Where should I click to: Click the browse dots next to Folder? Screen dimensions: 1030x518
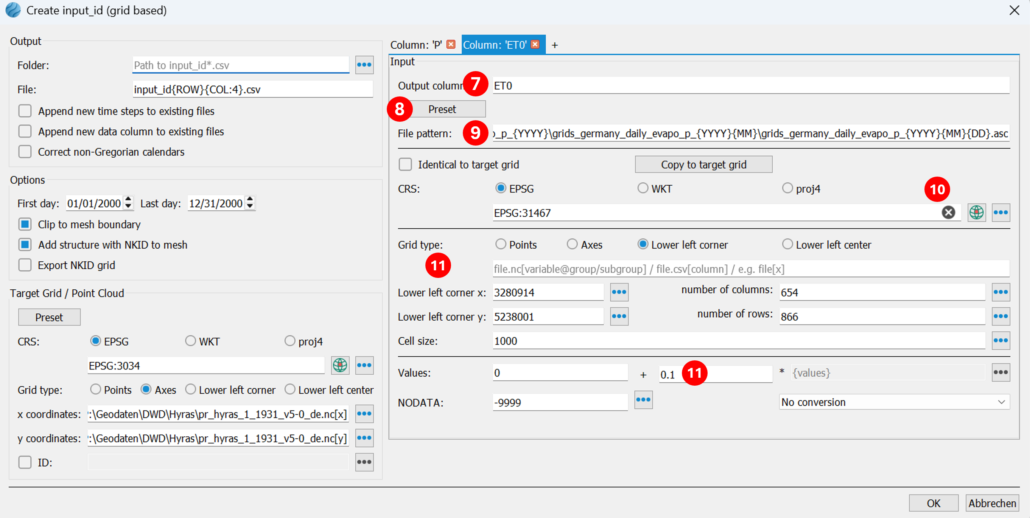[364, 65]
